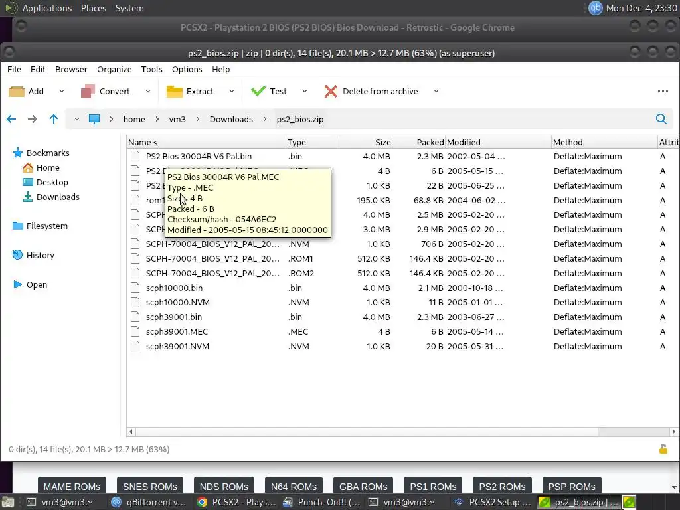Viewport: 680px width, 510px height.
Task: Click the History clock icon in the sidebar
Action: 17,255
